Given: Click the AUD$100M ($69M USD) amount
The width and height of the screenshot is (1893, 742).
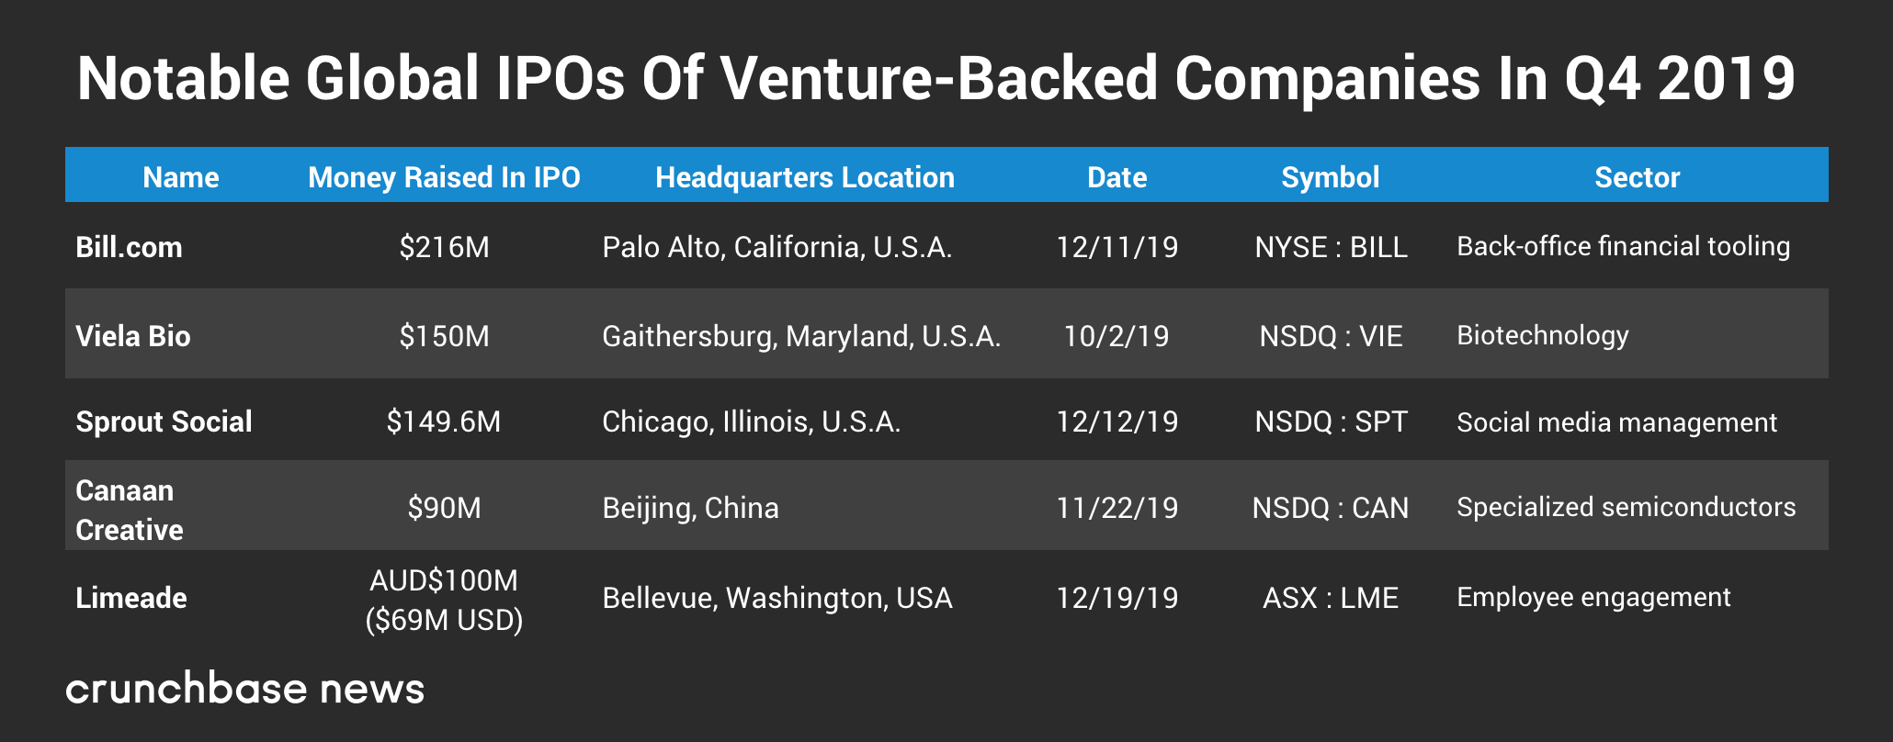Looking at the screenshot, I should click(x=444, y=600).
